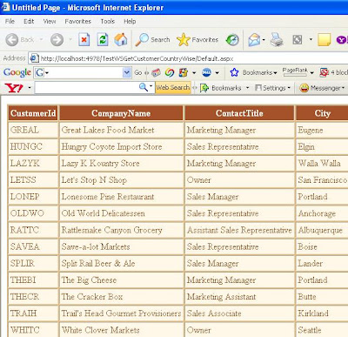This screenshot has height=337, width=348.
Task: Go to the Home page icon
Action: coord(121,40)
